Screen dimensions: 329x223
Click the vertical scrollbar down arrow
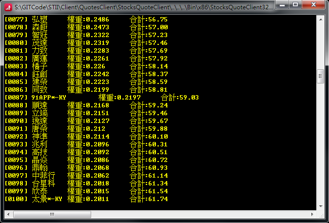coord(321,206)
